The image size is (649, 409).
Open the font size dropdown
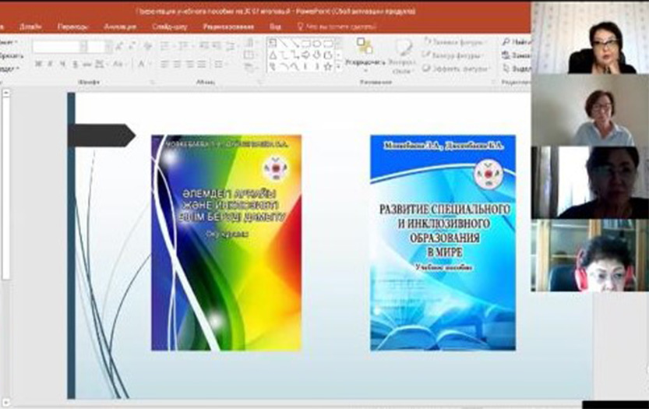coord(108,47)
